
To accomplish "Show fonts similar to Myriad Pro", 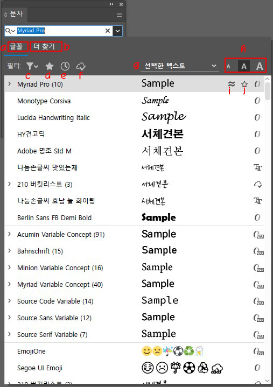I will 232,84.
